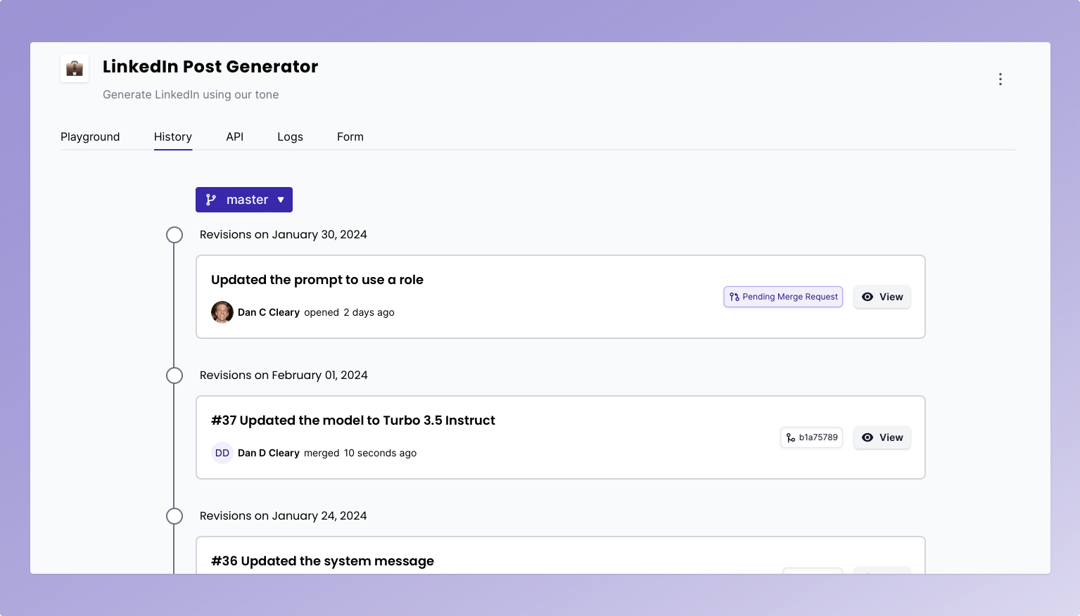Click the January 30, 2024 timeline marker

coord(174,235)
